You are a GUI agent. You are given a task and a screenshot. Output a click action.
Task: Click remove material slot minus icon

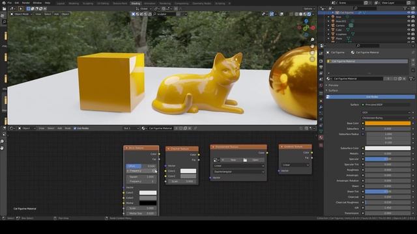tap(413, 65)
